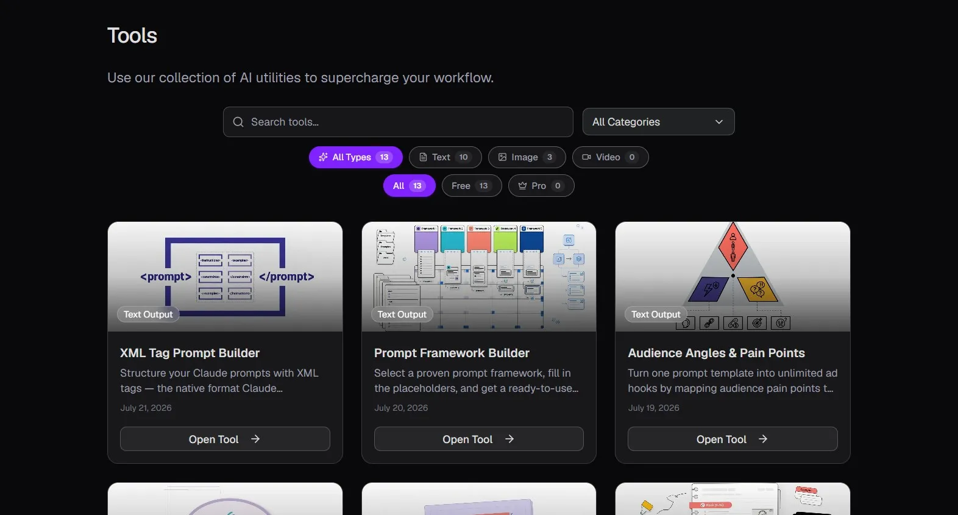This screenshot has width=958, height=515.
Task: Click the picture icon on Image filter
Action: point(502,157)
